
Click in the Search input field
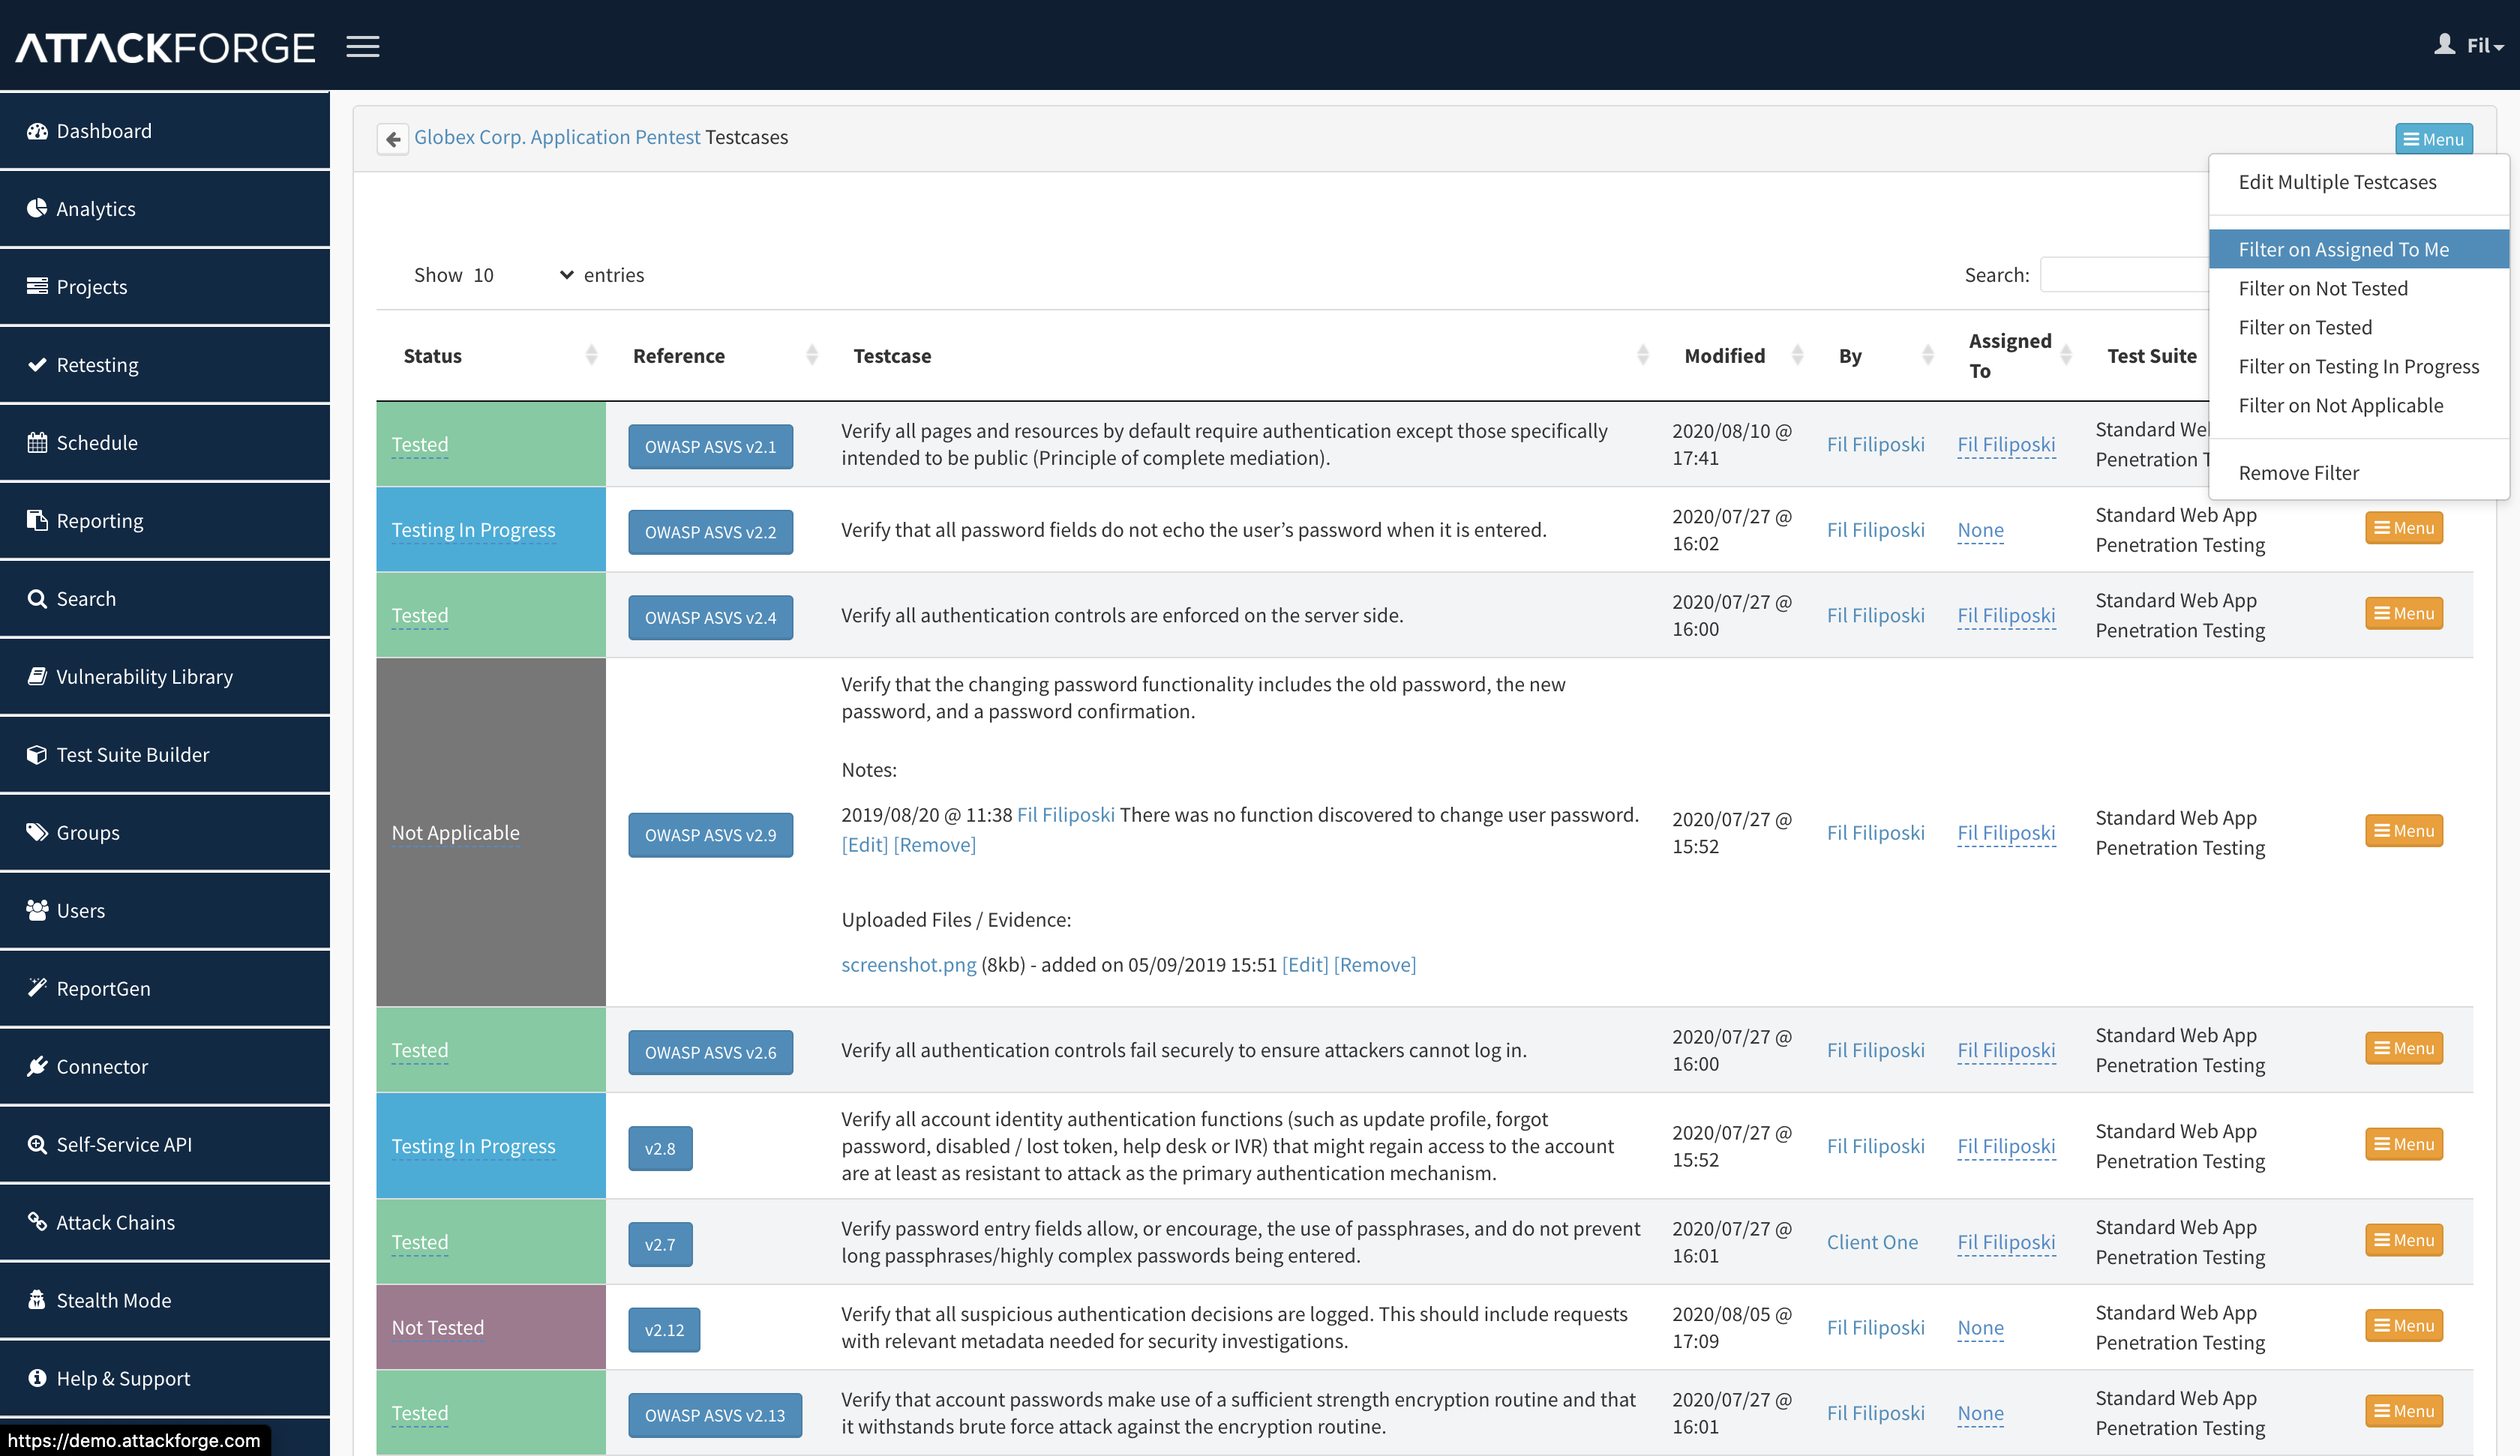(2124, 275)
